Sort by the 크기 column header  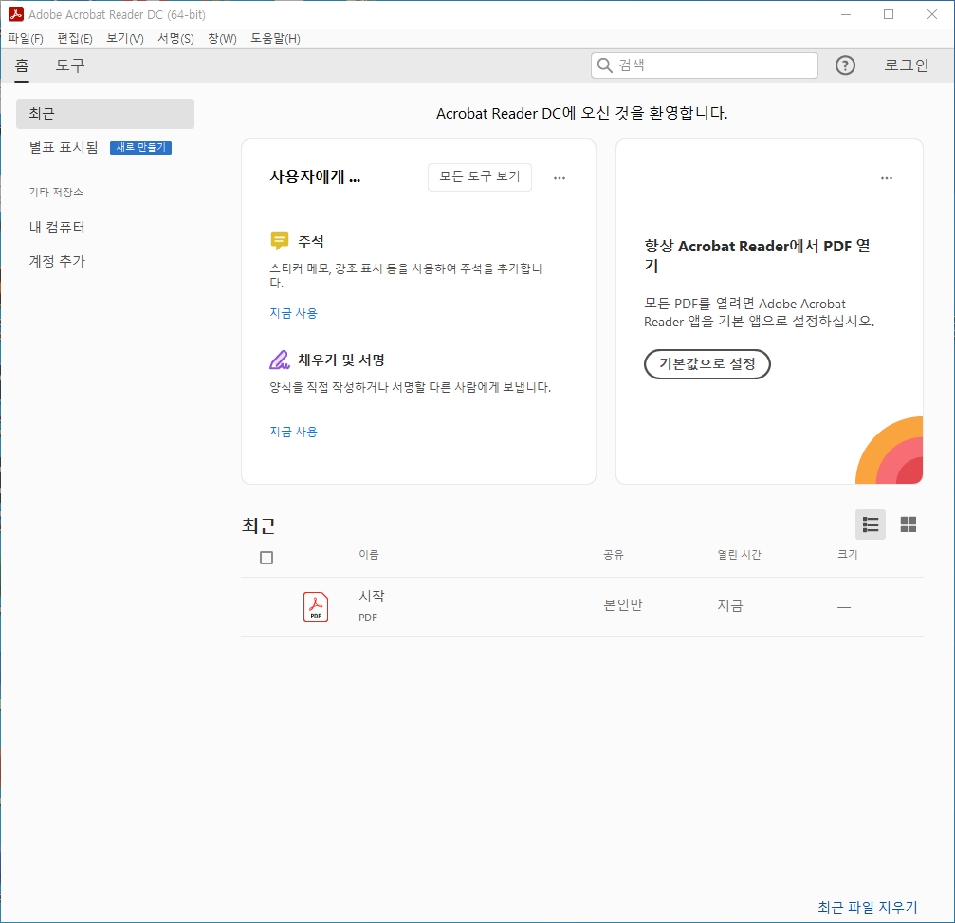pos(847,554)
